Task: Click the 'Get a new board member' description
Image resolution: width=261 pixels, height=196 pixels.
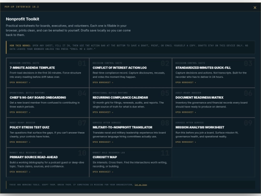Action: coord(44,105)
